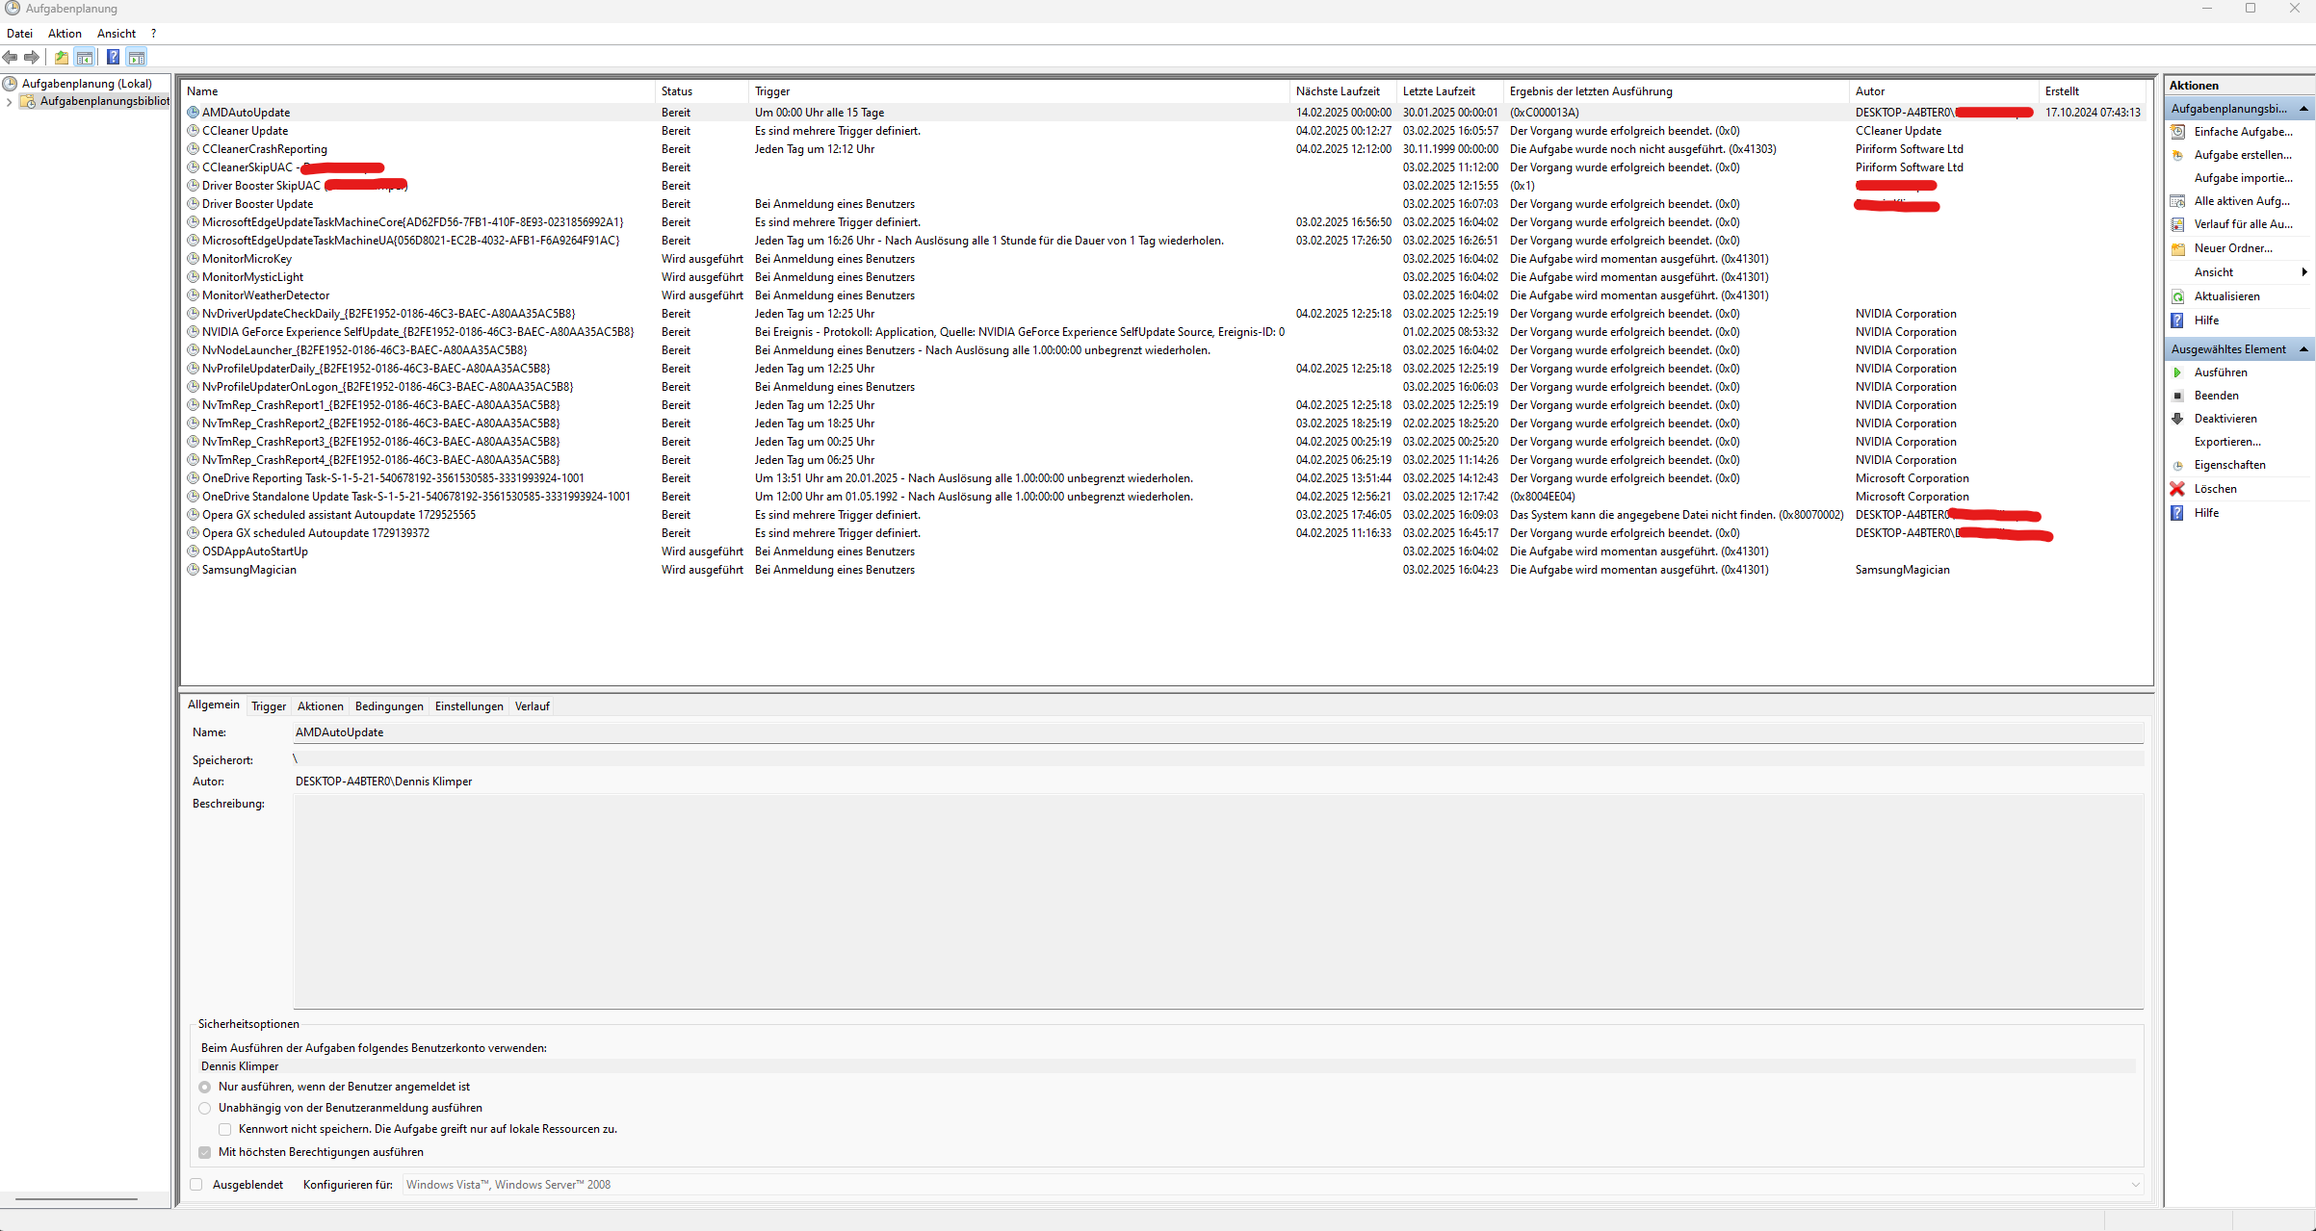
Task: Open the 'Konfigurieren für' dropdown
Action: [x=2135, y=1185]
